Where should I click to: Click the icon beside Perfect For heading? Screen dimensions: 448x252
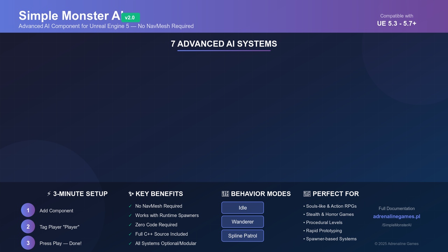coord(307,194)
